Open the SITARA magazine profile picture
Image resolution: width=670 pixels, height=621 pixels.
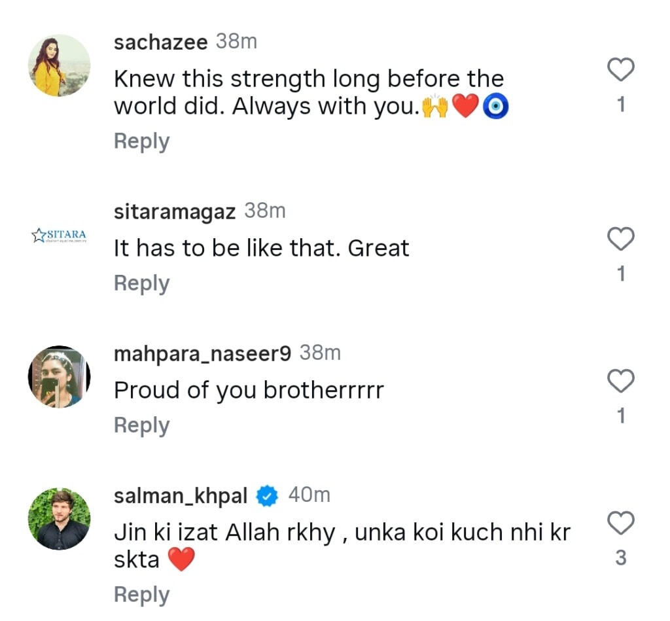coord(59,234)
